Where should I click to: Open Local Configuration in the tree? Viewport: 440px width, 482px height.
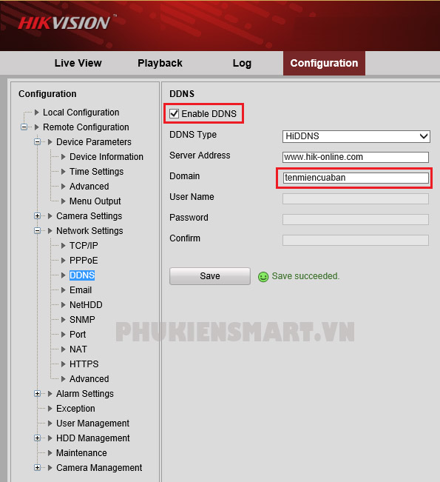point(81,113)
